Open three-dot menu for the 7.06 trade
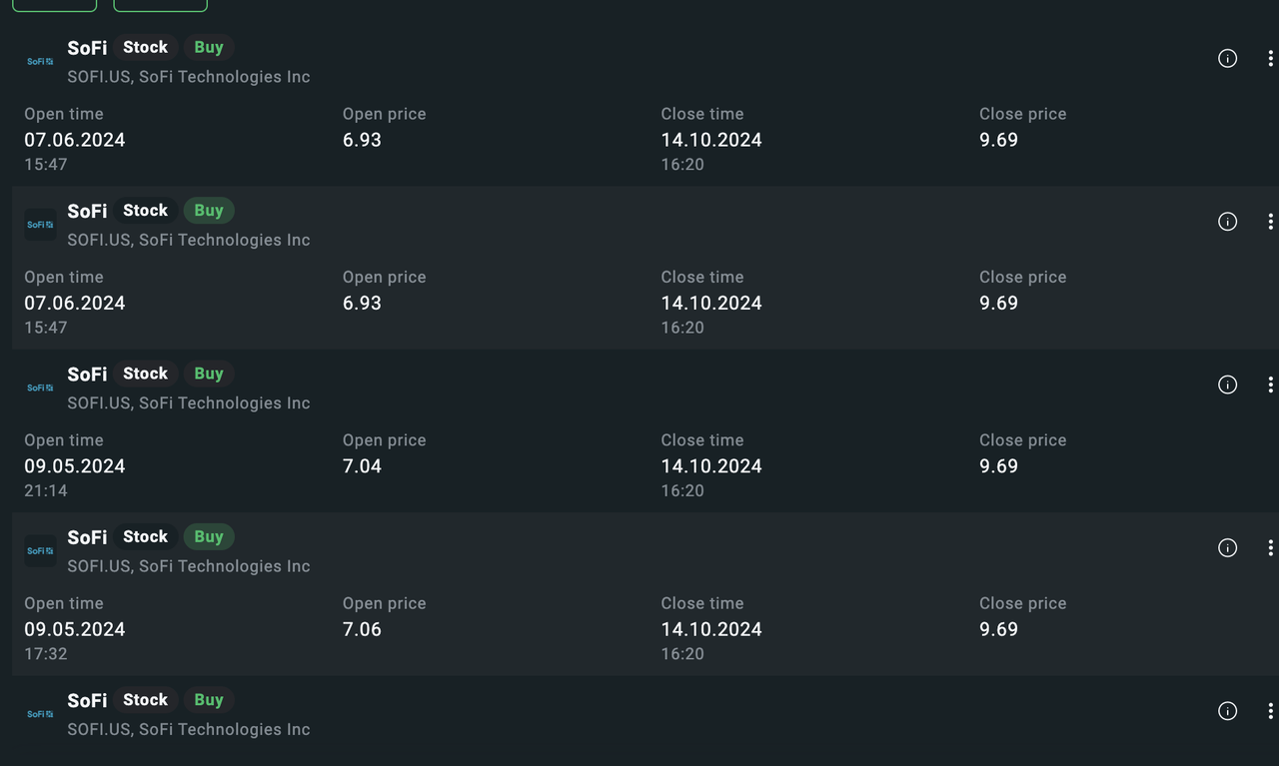This screenshot has height=766, width=1279. click(x=1270, y=547)
